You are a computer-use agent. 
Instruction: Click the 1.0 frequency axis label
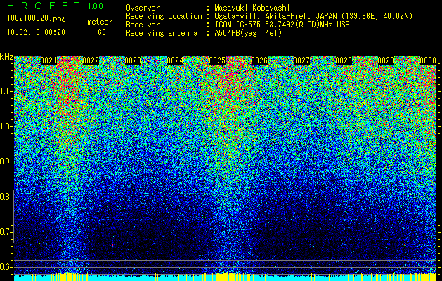tap(6, 126)
